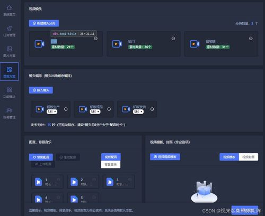The width and height of the screenshot is (265, 216).
Task: Click camera icon on 21个 material card
Action: (39, 44)
